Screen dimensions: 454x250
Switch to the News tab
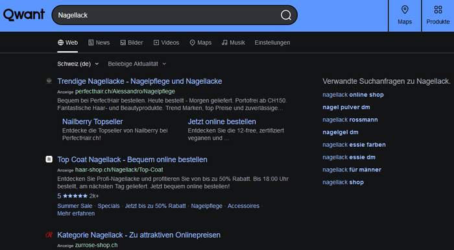(x=99, y=43)
